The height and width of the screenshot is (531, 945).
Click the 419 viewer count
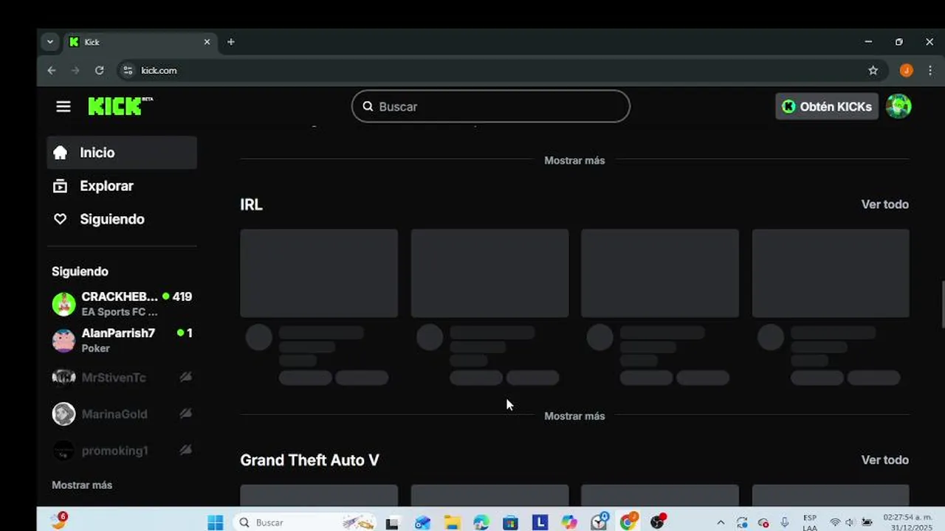pos(182,296)
